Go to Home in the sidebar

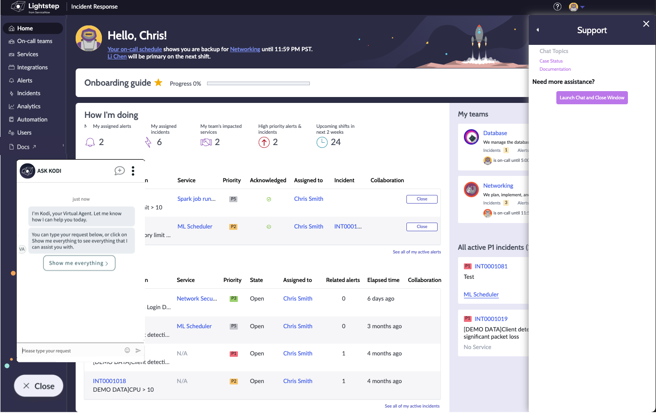click(33, 28)
